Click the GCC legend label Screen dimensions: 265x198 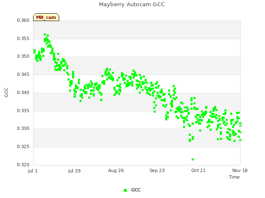(x=136, y=190)
